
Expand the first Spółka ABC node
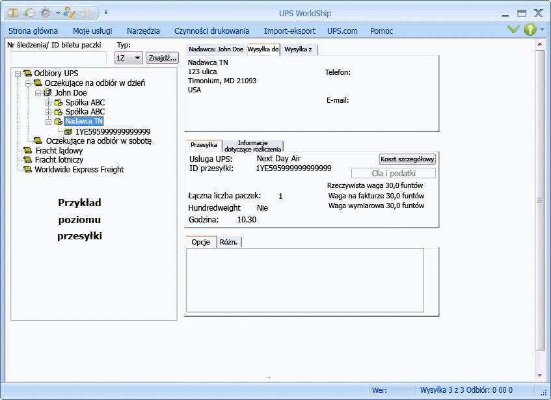(x=49, y=103)
